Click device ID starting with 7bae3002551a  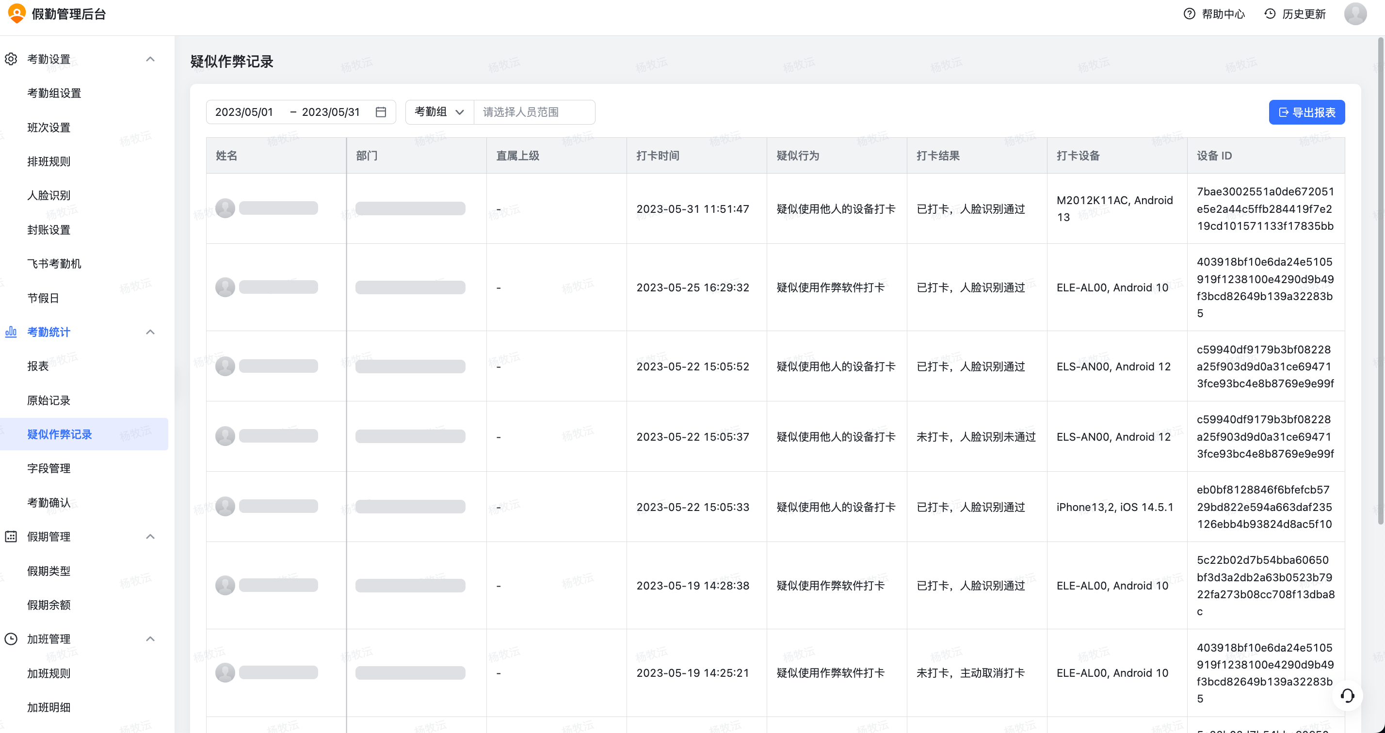(1265, 208)
